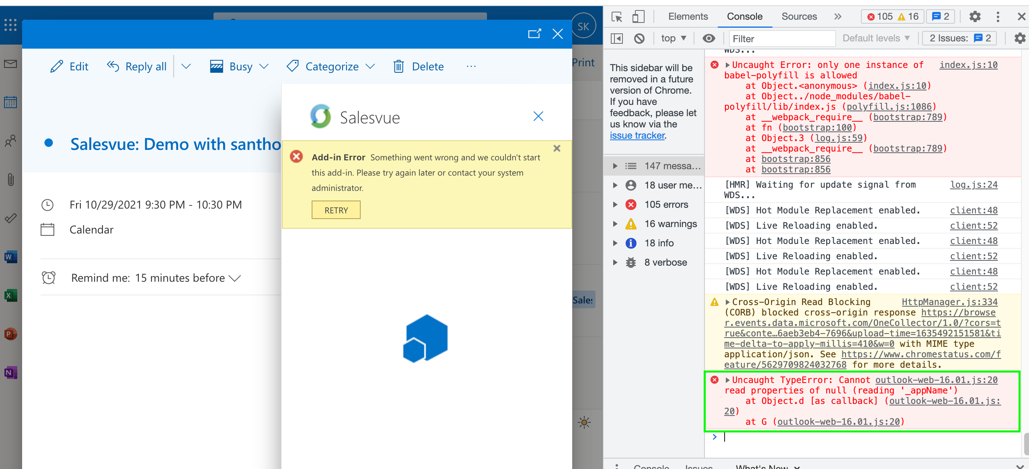Screen dimensions: 1029x469
Task: Click the RETRY button
Action: click(336, 210)
